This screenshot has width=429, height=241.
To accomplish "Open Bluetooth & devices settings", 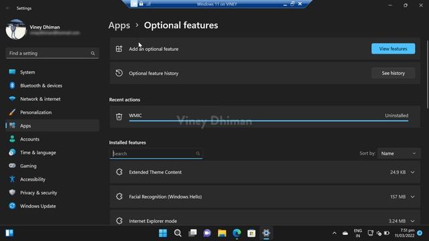I will pos(52,86).
